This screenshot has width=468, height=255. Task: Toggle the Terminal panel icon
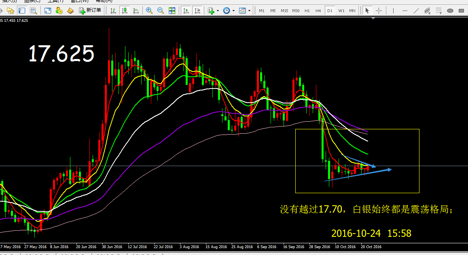22,11
